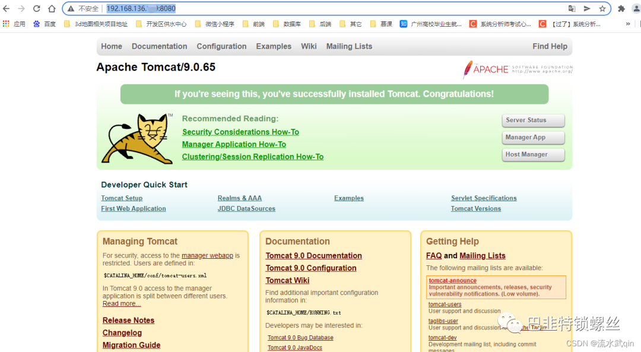Open the Configuration navigation item
This screenshot has width=641, height=352.
[221, 47]
